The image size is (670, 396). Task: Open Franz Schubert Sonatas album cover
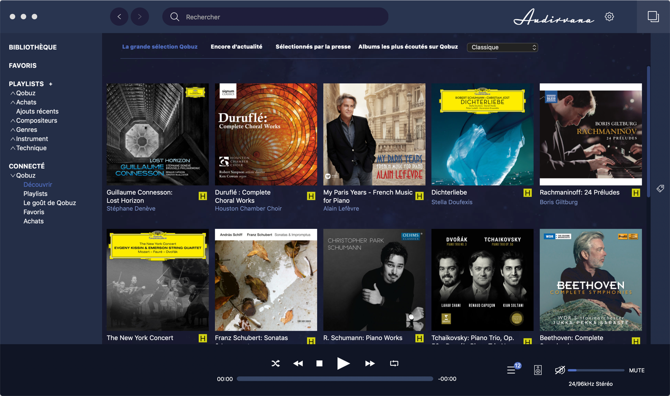click(x=266, y=280)
